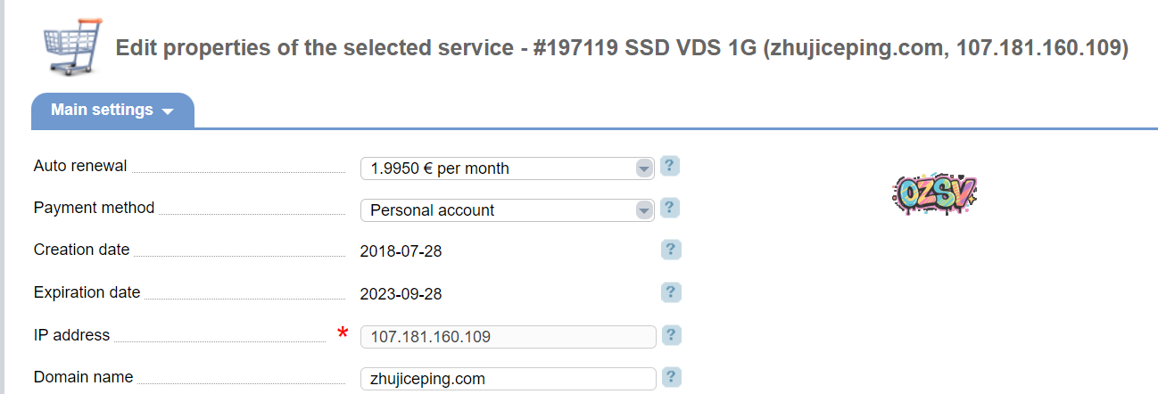Click the red required asterisk by IP address

[343, 334]
